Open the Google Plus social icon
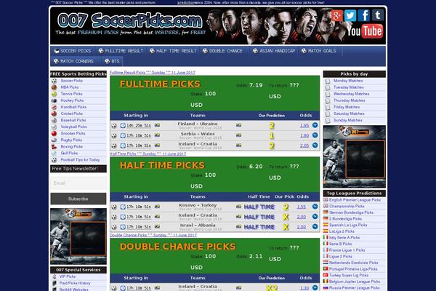Screen dimensions: 436x291 point(336,15)
